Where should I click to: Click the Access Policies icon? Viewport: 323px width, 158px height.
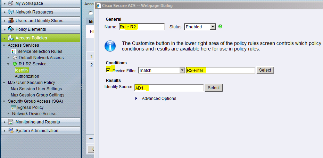[11, 38]
